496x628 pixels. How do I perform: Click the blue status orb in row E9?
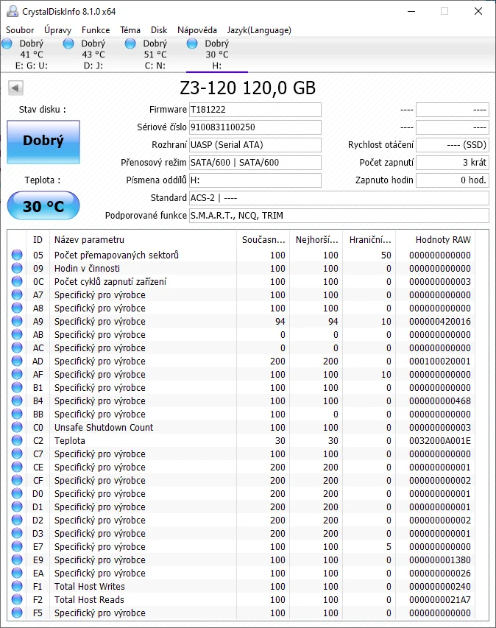click(17, 560)
